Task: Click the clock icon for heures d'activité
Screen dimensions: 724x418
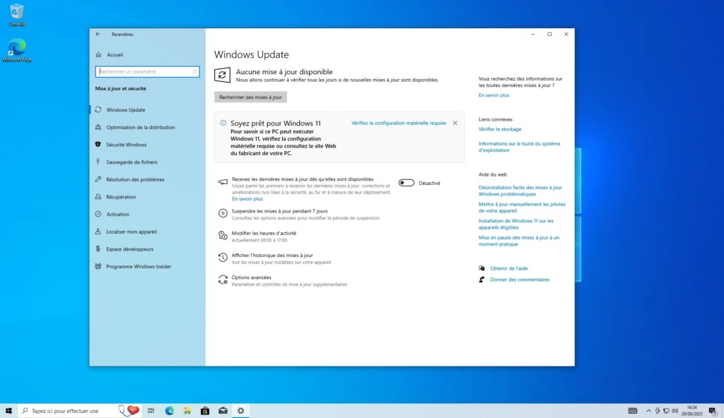Action: pyautogui.click(x=223, y=236)
